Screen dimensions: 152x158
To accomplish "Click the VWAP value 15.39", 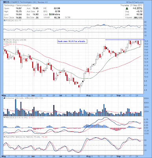I will pyautogui.click(x=57, y=17).
